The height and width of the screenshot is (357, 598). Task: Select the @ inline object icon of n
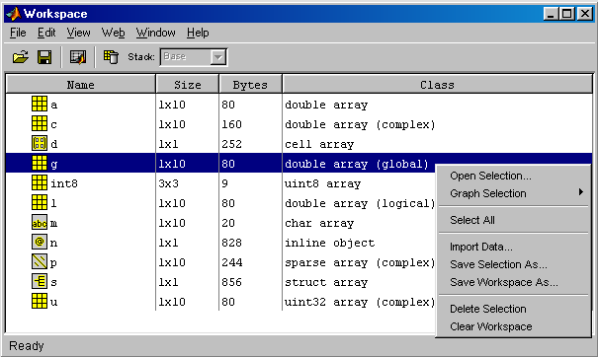point(40,242)
